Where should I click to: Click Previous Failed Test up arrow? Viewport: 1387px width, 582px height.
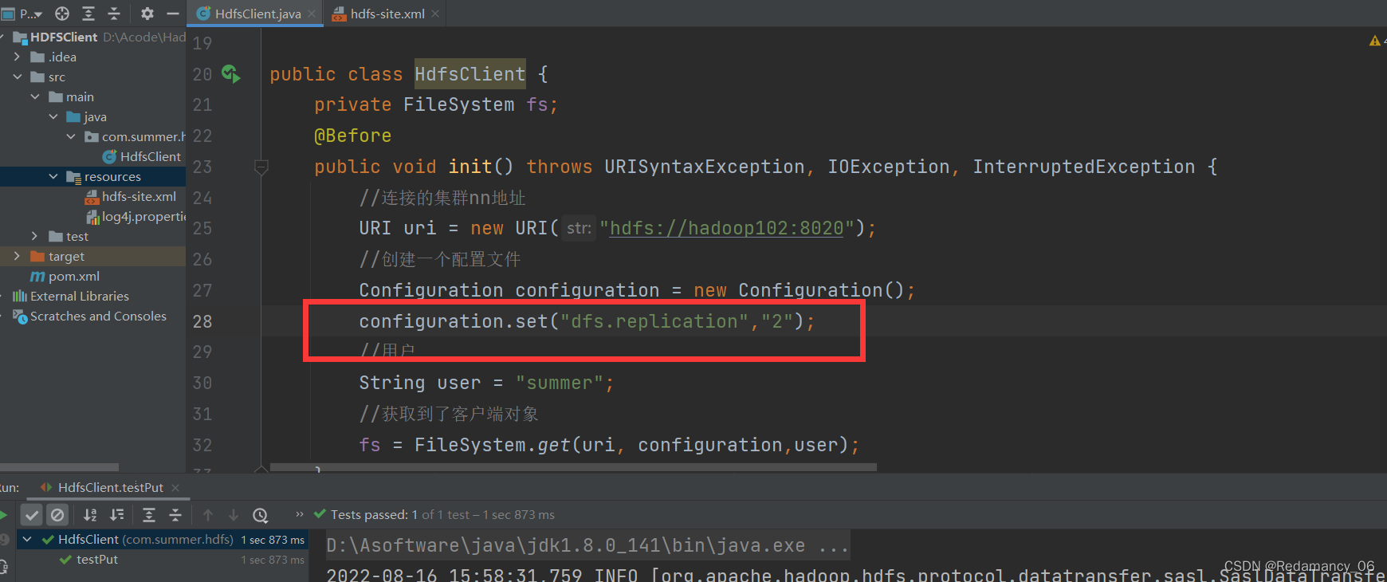(x=208, y=515)
